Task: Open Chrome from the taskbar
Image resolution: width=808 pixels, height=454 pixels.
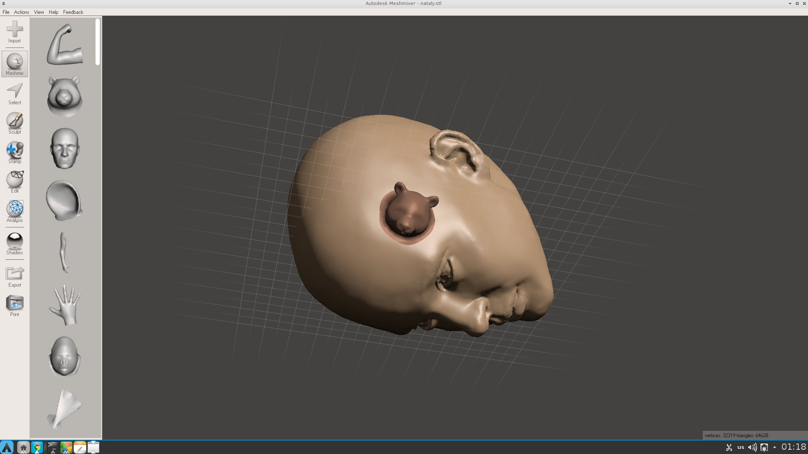Action: [37, 447]
